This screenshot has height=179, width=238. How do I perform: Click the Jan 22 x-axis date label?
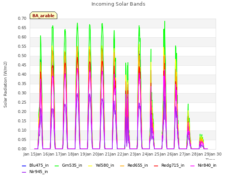click(116, 154)
